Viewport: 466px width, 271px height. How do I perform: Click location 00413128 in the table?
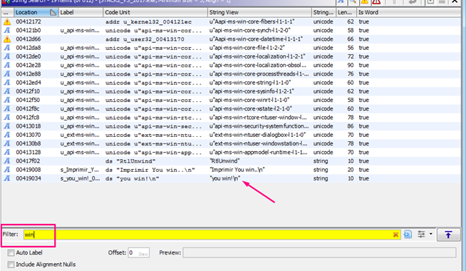pos(29,152)
